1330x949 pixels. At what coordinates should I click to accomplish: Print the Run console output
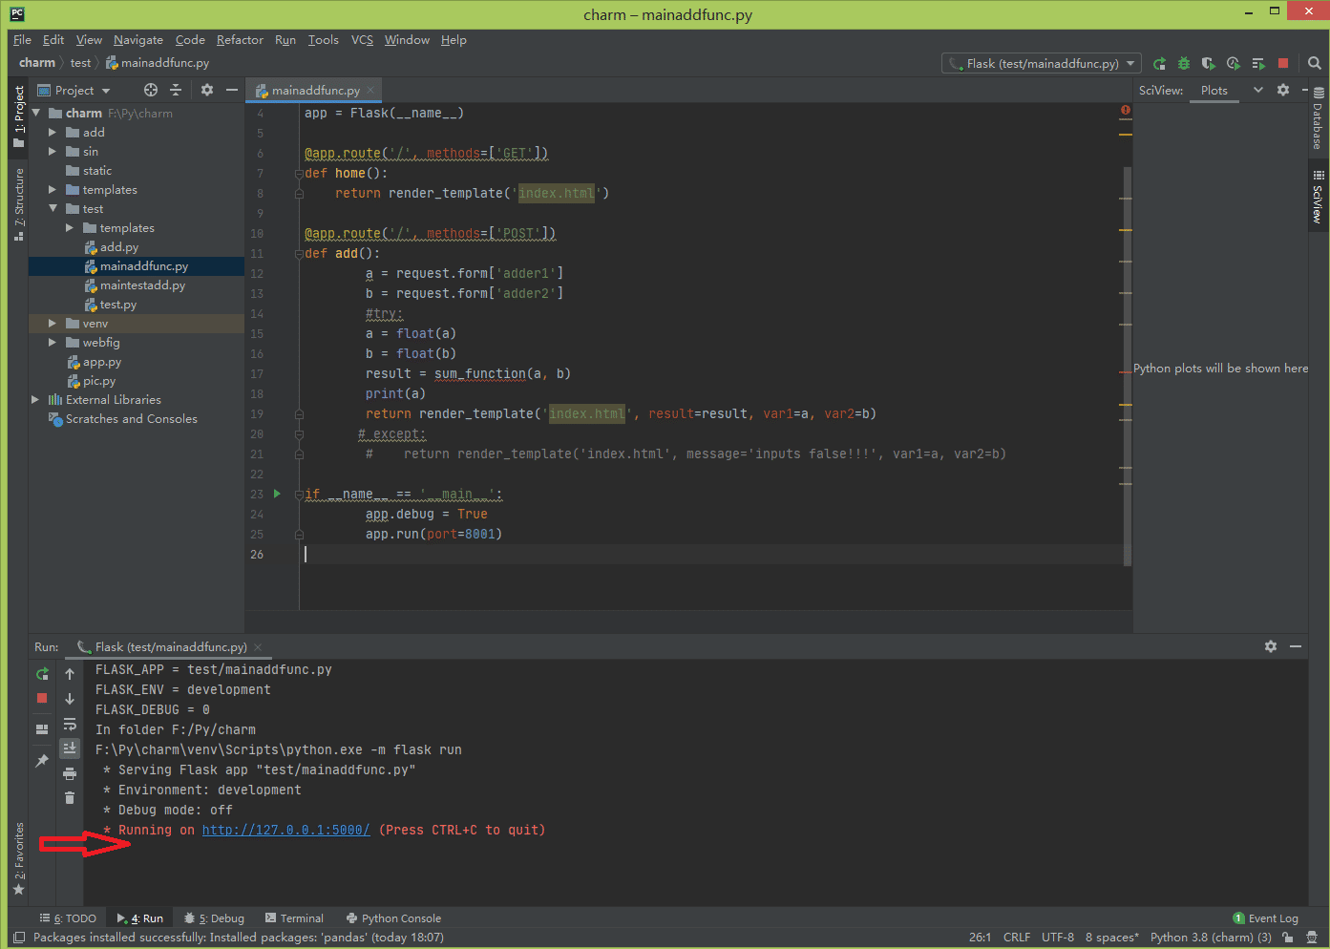(70, 773)
